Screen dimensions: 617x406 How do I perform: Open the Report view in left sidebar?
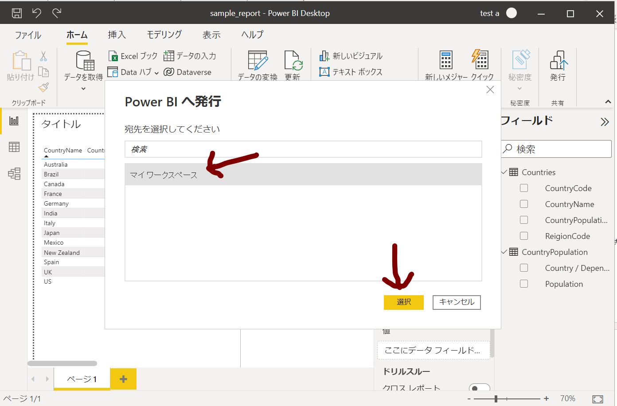(x=14, y=121)
